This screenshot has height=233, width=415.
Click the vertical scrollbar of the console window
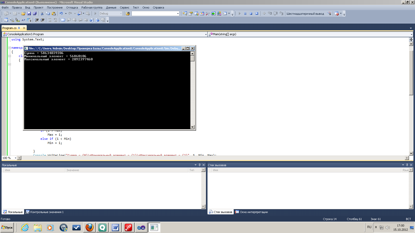pos(192,90)
